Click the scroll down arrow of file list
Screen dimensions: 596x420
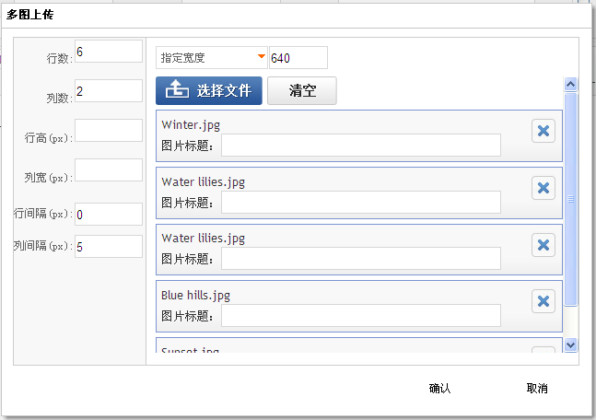[570, 344]
